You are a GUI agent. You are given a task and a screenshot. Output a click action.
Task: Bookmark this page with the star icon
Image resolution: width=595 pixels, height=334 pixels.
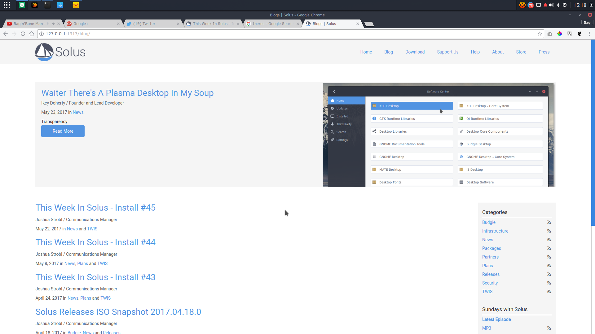click(540, 34)
